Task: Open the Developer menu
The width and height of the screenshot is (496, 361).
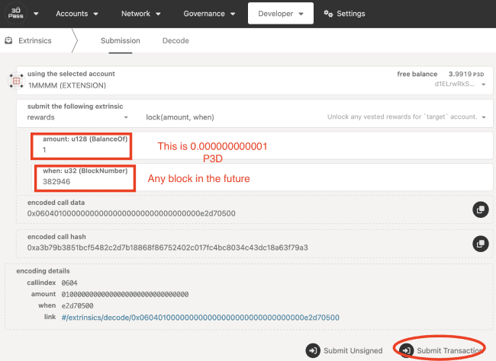Action: tap(280, 14)
